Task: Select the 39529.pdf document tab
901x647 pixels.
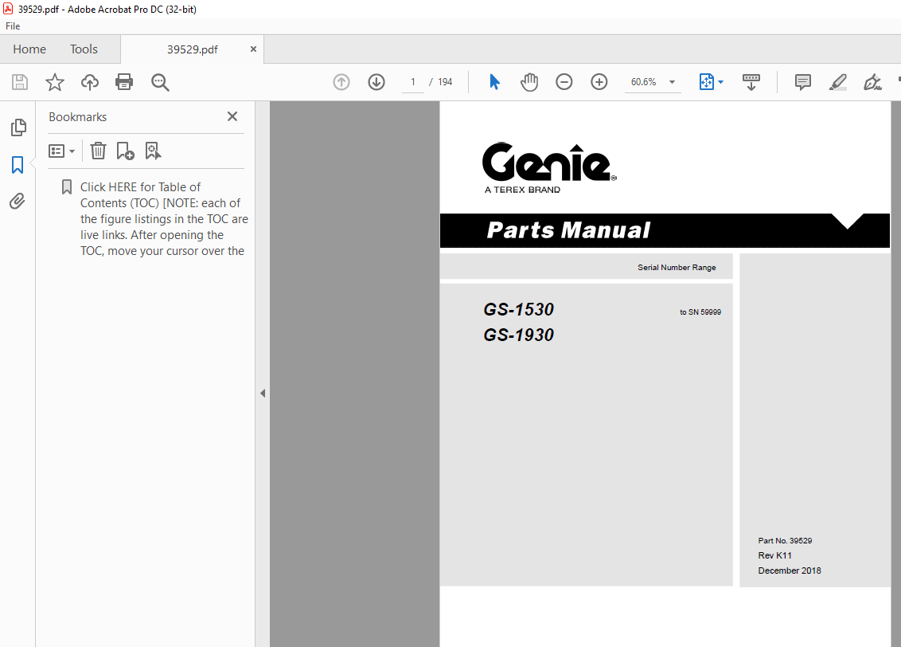Action: [x=193, y=49]
